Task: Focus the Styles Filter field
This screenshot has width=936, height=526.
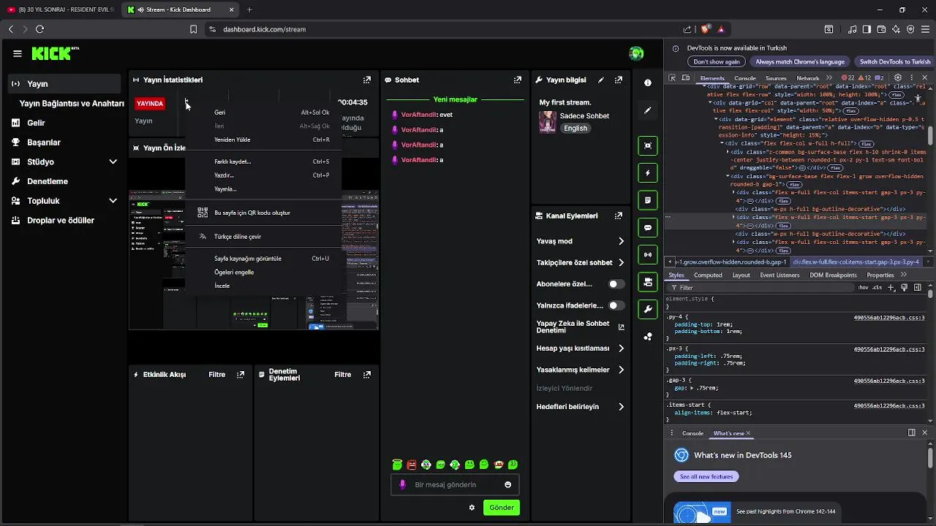Action: point(760,288)
